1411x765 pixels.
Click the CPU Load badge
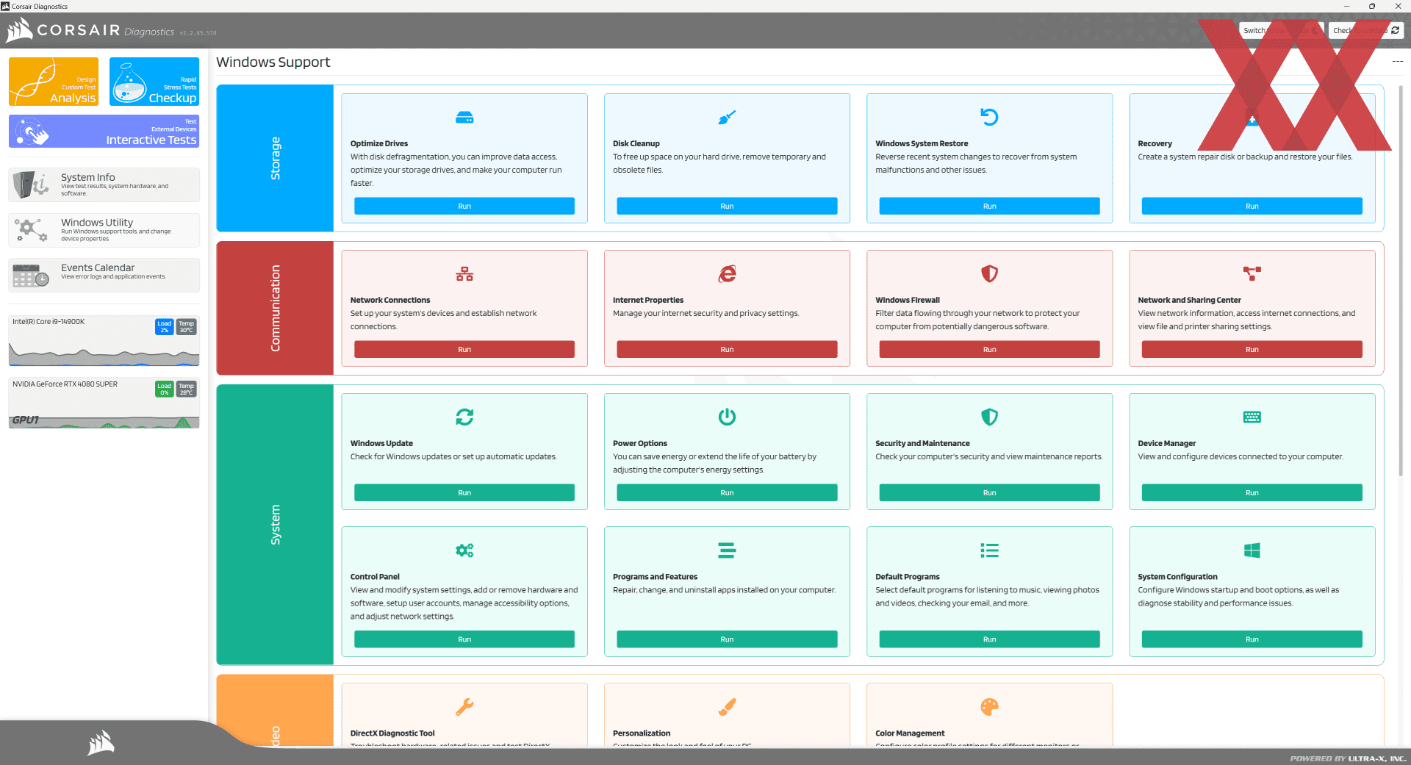(165, 326)
